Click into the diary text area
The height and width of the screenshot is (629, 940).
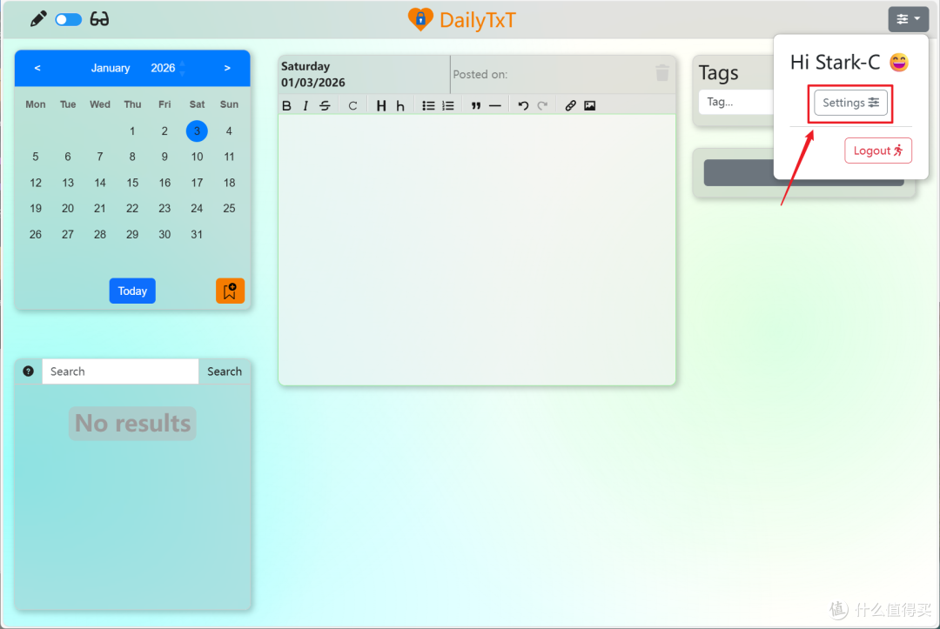477,249
